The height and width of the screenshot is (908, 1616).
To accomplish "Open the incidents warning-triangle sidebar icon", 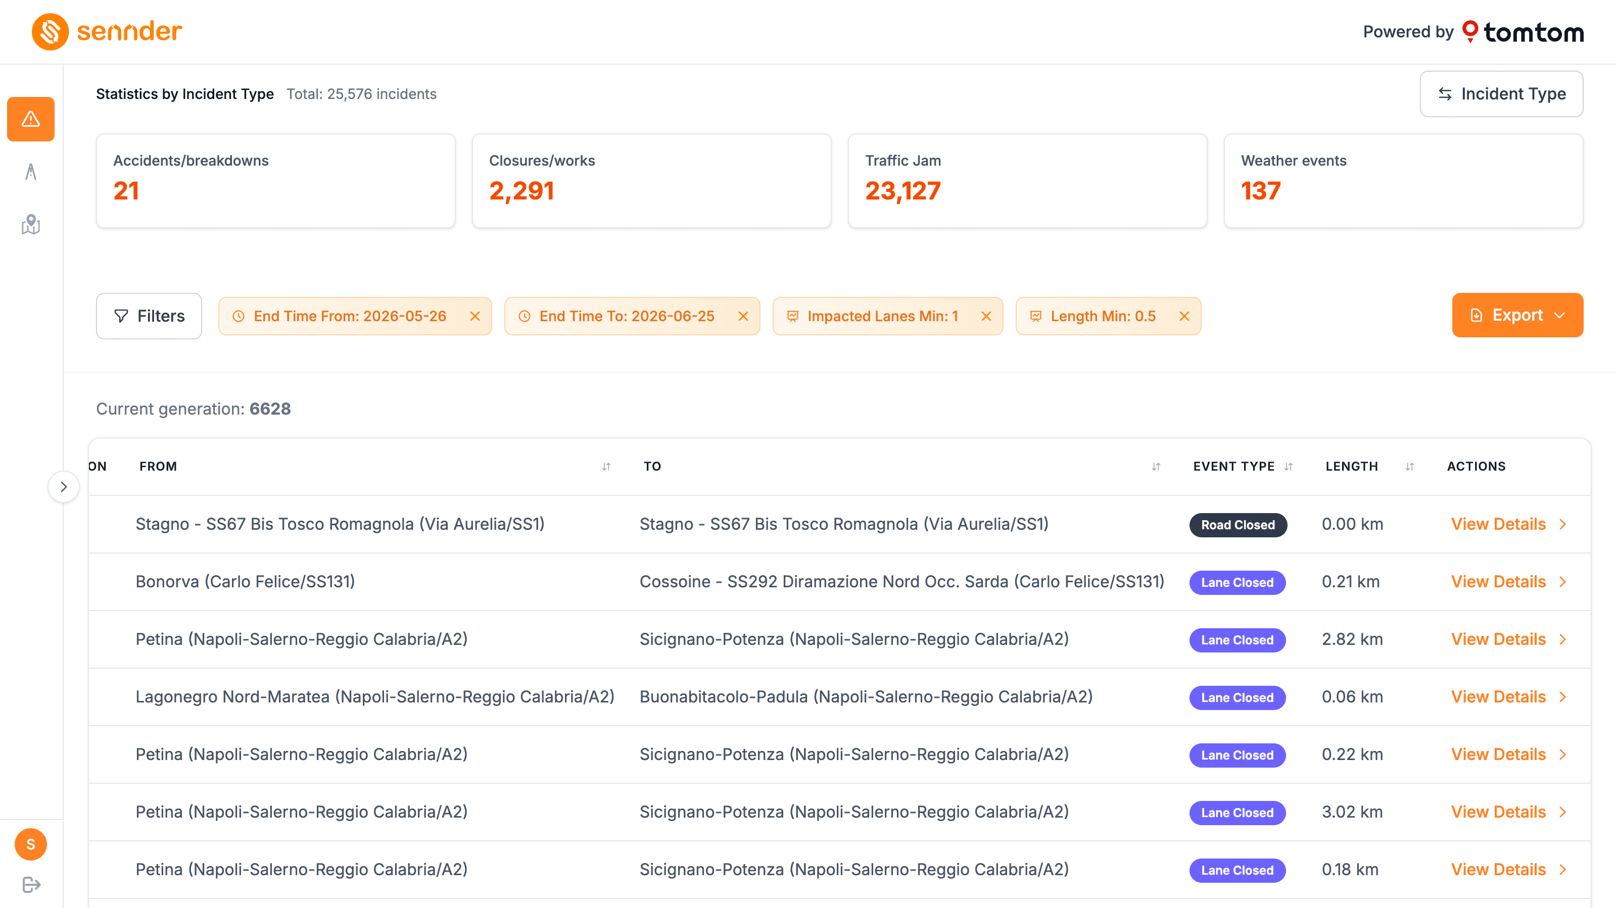I will [x=31, y=119].
